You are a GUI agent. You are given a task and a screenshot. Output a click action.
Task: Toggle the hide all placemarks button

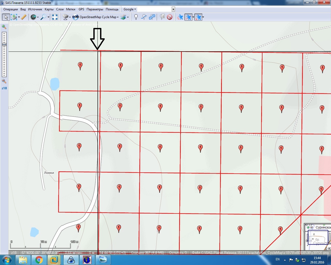(x=170, y=17)
